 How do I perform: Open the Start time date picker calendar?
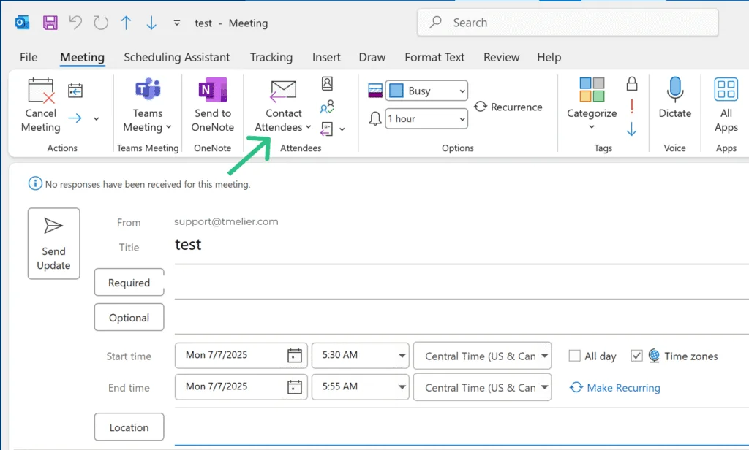[294, 355]
